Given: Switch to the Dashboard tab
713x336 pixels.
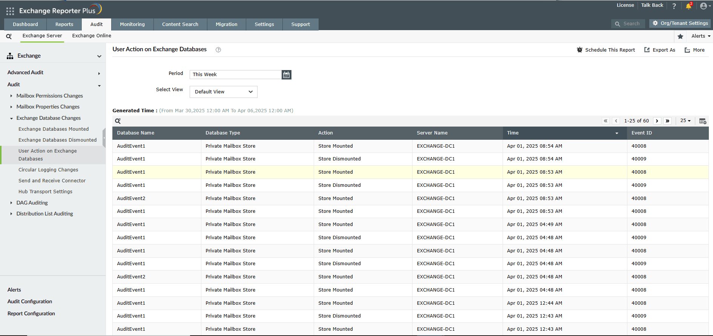Looking at the screenshot, I should (25, 24).
